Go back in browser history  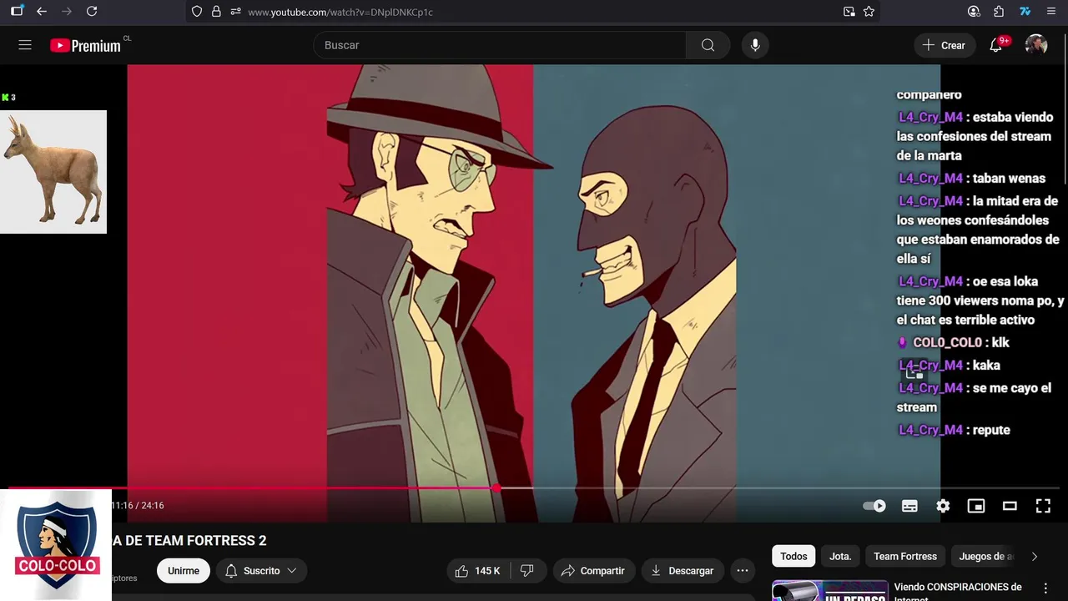pyautogui.click(x=42, y=12)
